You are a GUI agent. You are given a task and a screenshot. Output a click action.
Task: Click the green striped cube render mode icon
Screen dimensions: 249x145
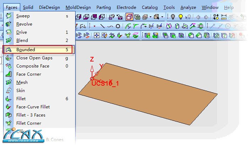pyautogui.click(x=137, y=17)
